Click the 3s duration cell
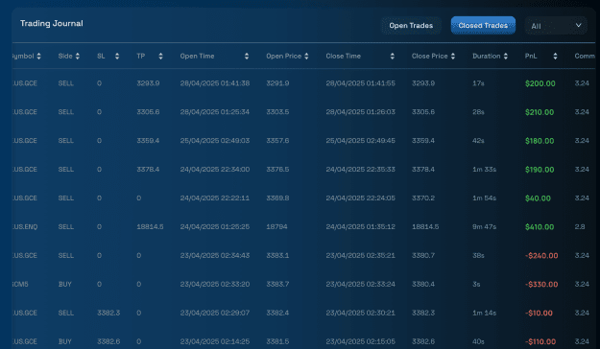 [x=476, y=284]
